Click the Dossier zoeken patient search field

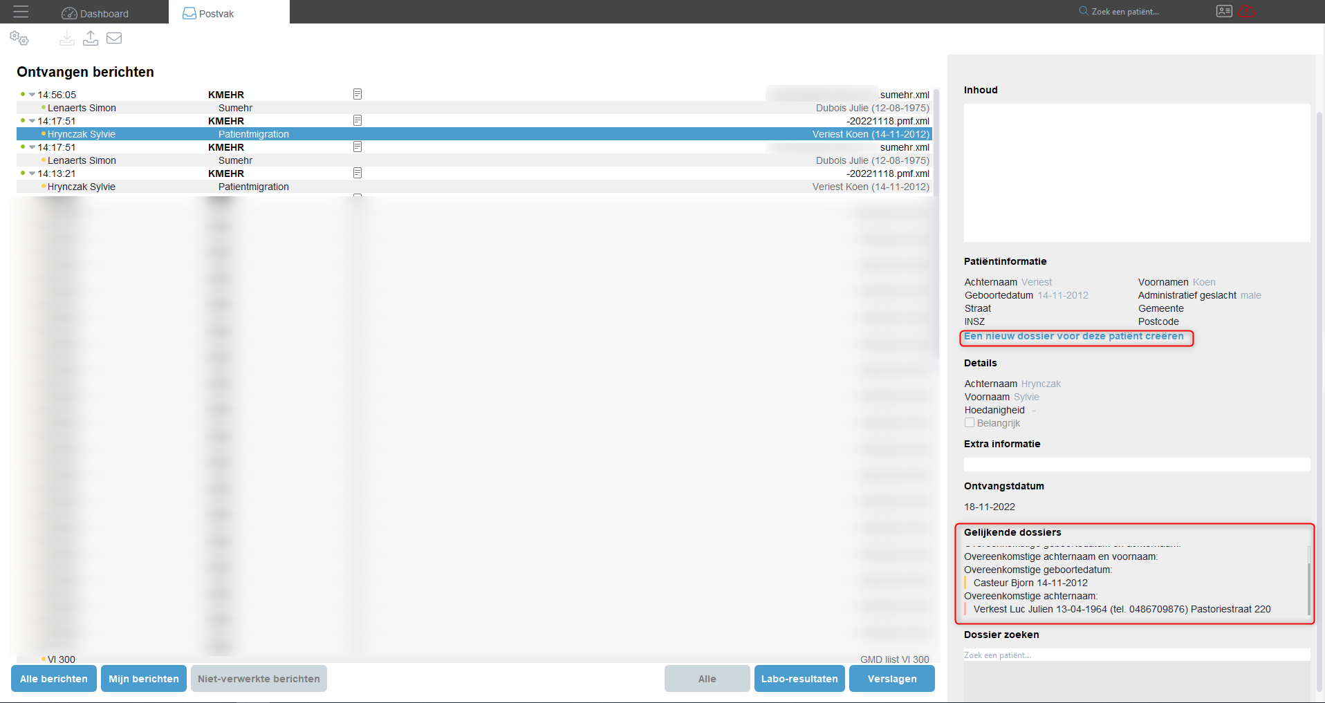click(1137, 655)
